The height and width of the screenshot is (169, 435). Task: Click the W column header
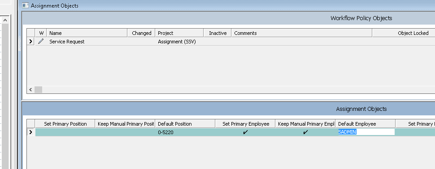(41, 33)
